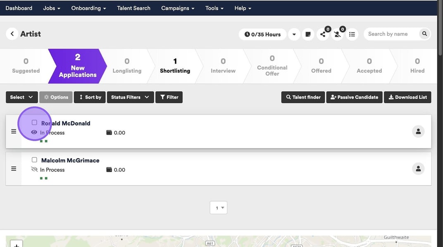This screenshot has width=443, height=247.
Task: Tick the checkbox for Malcolm McGrimace
Action: point(34,160)
